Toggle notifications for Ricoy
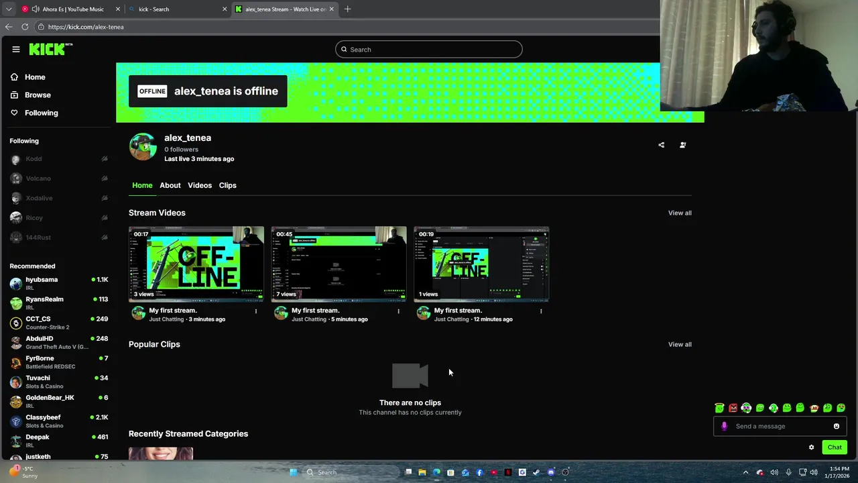The image size is (858, 483). [x=105, y=218]
